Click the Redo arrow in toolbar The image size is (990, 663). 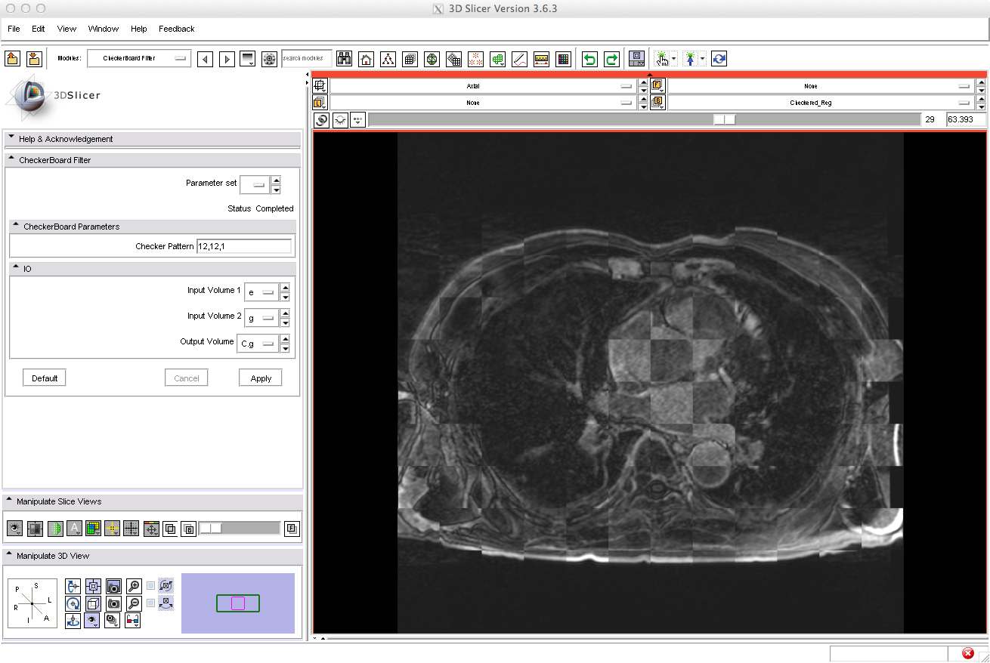(611, 59)
